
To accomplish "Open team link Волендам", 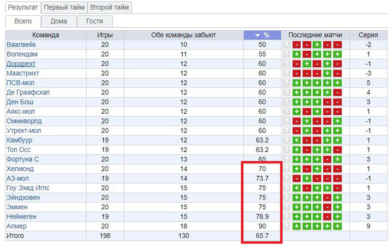I will click(22, 54).
